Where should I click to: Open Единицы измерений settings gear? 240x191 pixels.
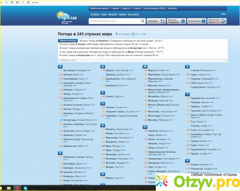tap(176, 21)
